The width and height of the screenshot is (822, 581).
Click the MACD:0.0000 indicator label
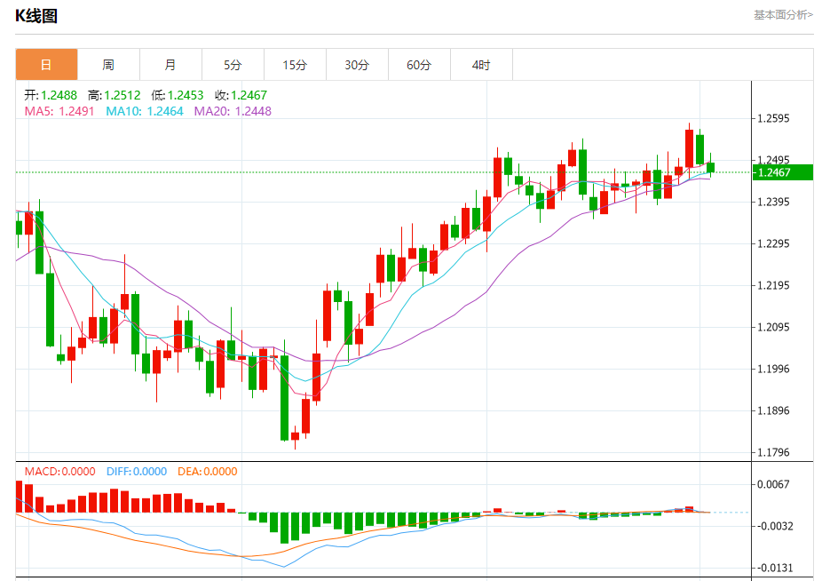click(59, 472)
